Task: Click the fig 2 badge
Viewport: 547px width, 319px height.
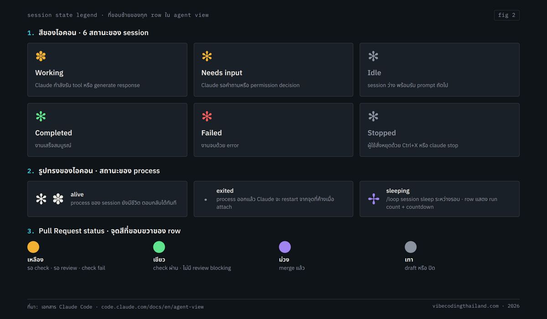Action: [507, 15]
